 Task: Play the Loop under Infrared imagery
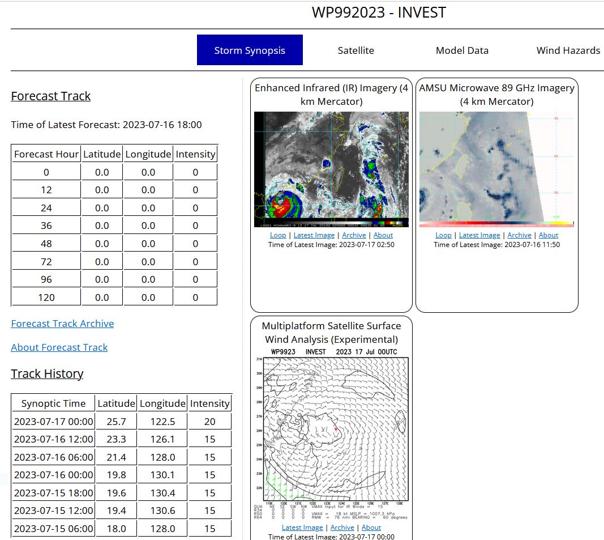(278, 235)
